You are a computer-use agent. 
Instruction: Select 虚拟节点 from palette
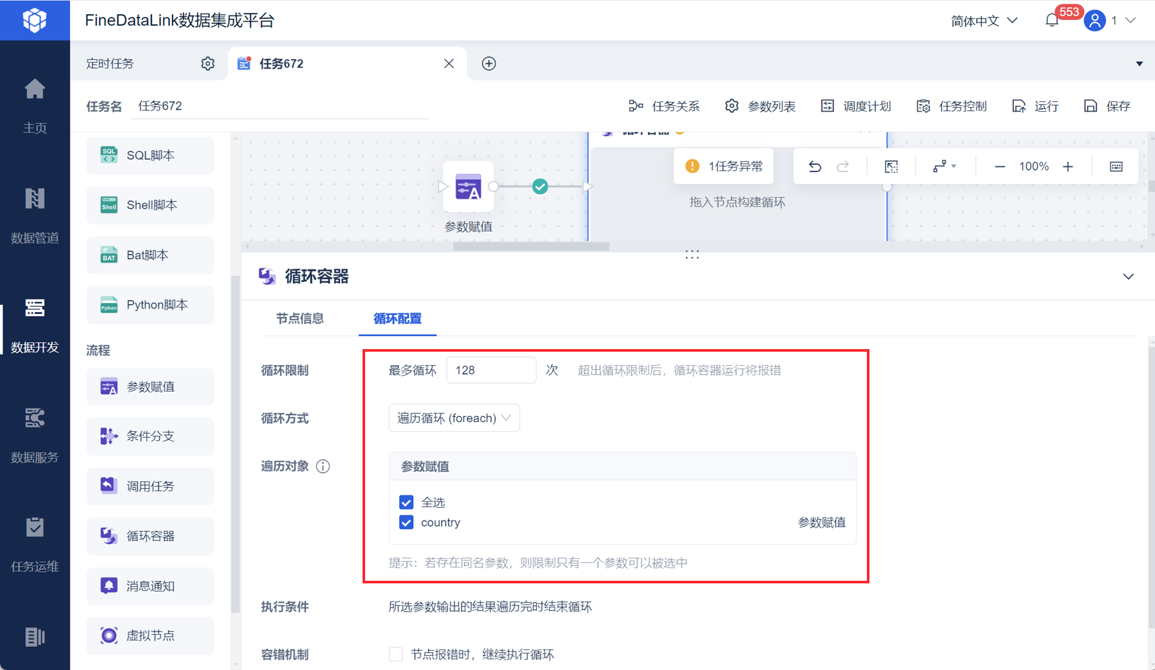(x=150, y=635)
